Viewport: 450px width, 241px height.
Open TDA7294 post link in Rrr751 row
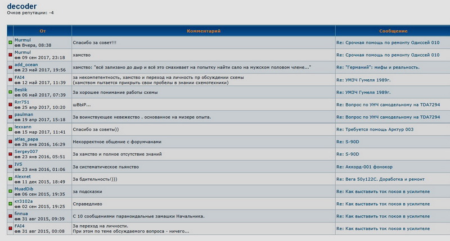[388, 104]
